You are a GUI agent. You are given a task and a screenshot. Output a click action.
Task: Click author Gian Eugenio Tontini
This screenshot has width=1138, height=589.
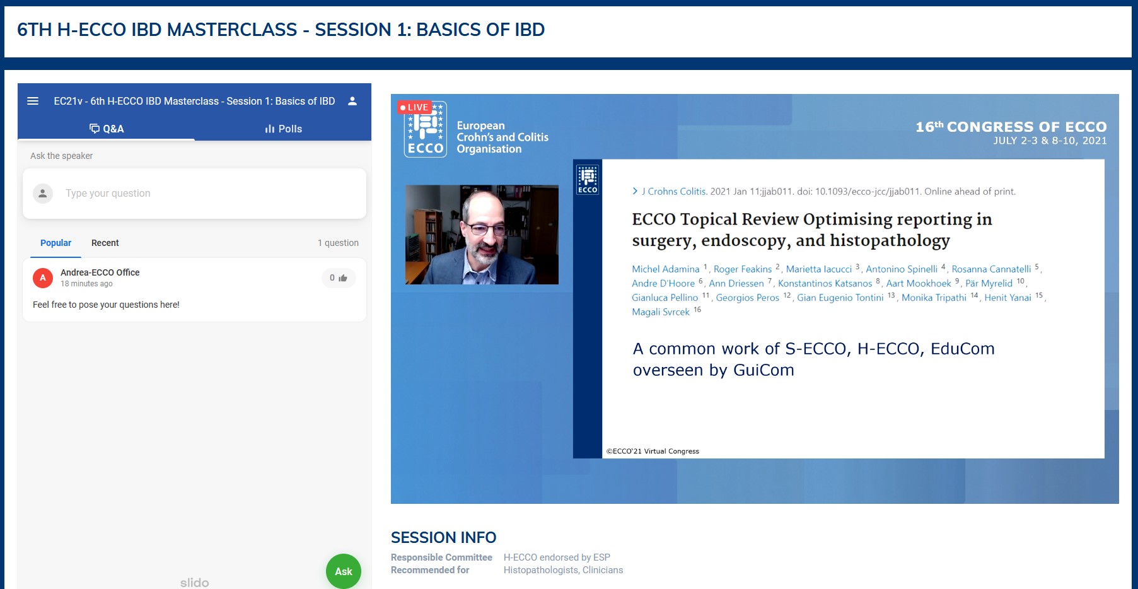pos(840,298)
